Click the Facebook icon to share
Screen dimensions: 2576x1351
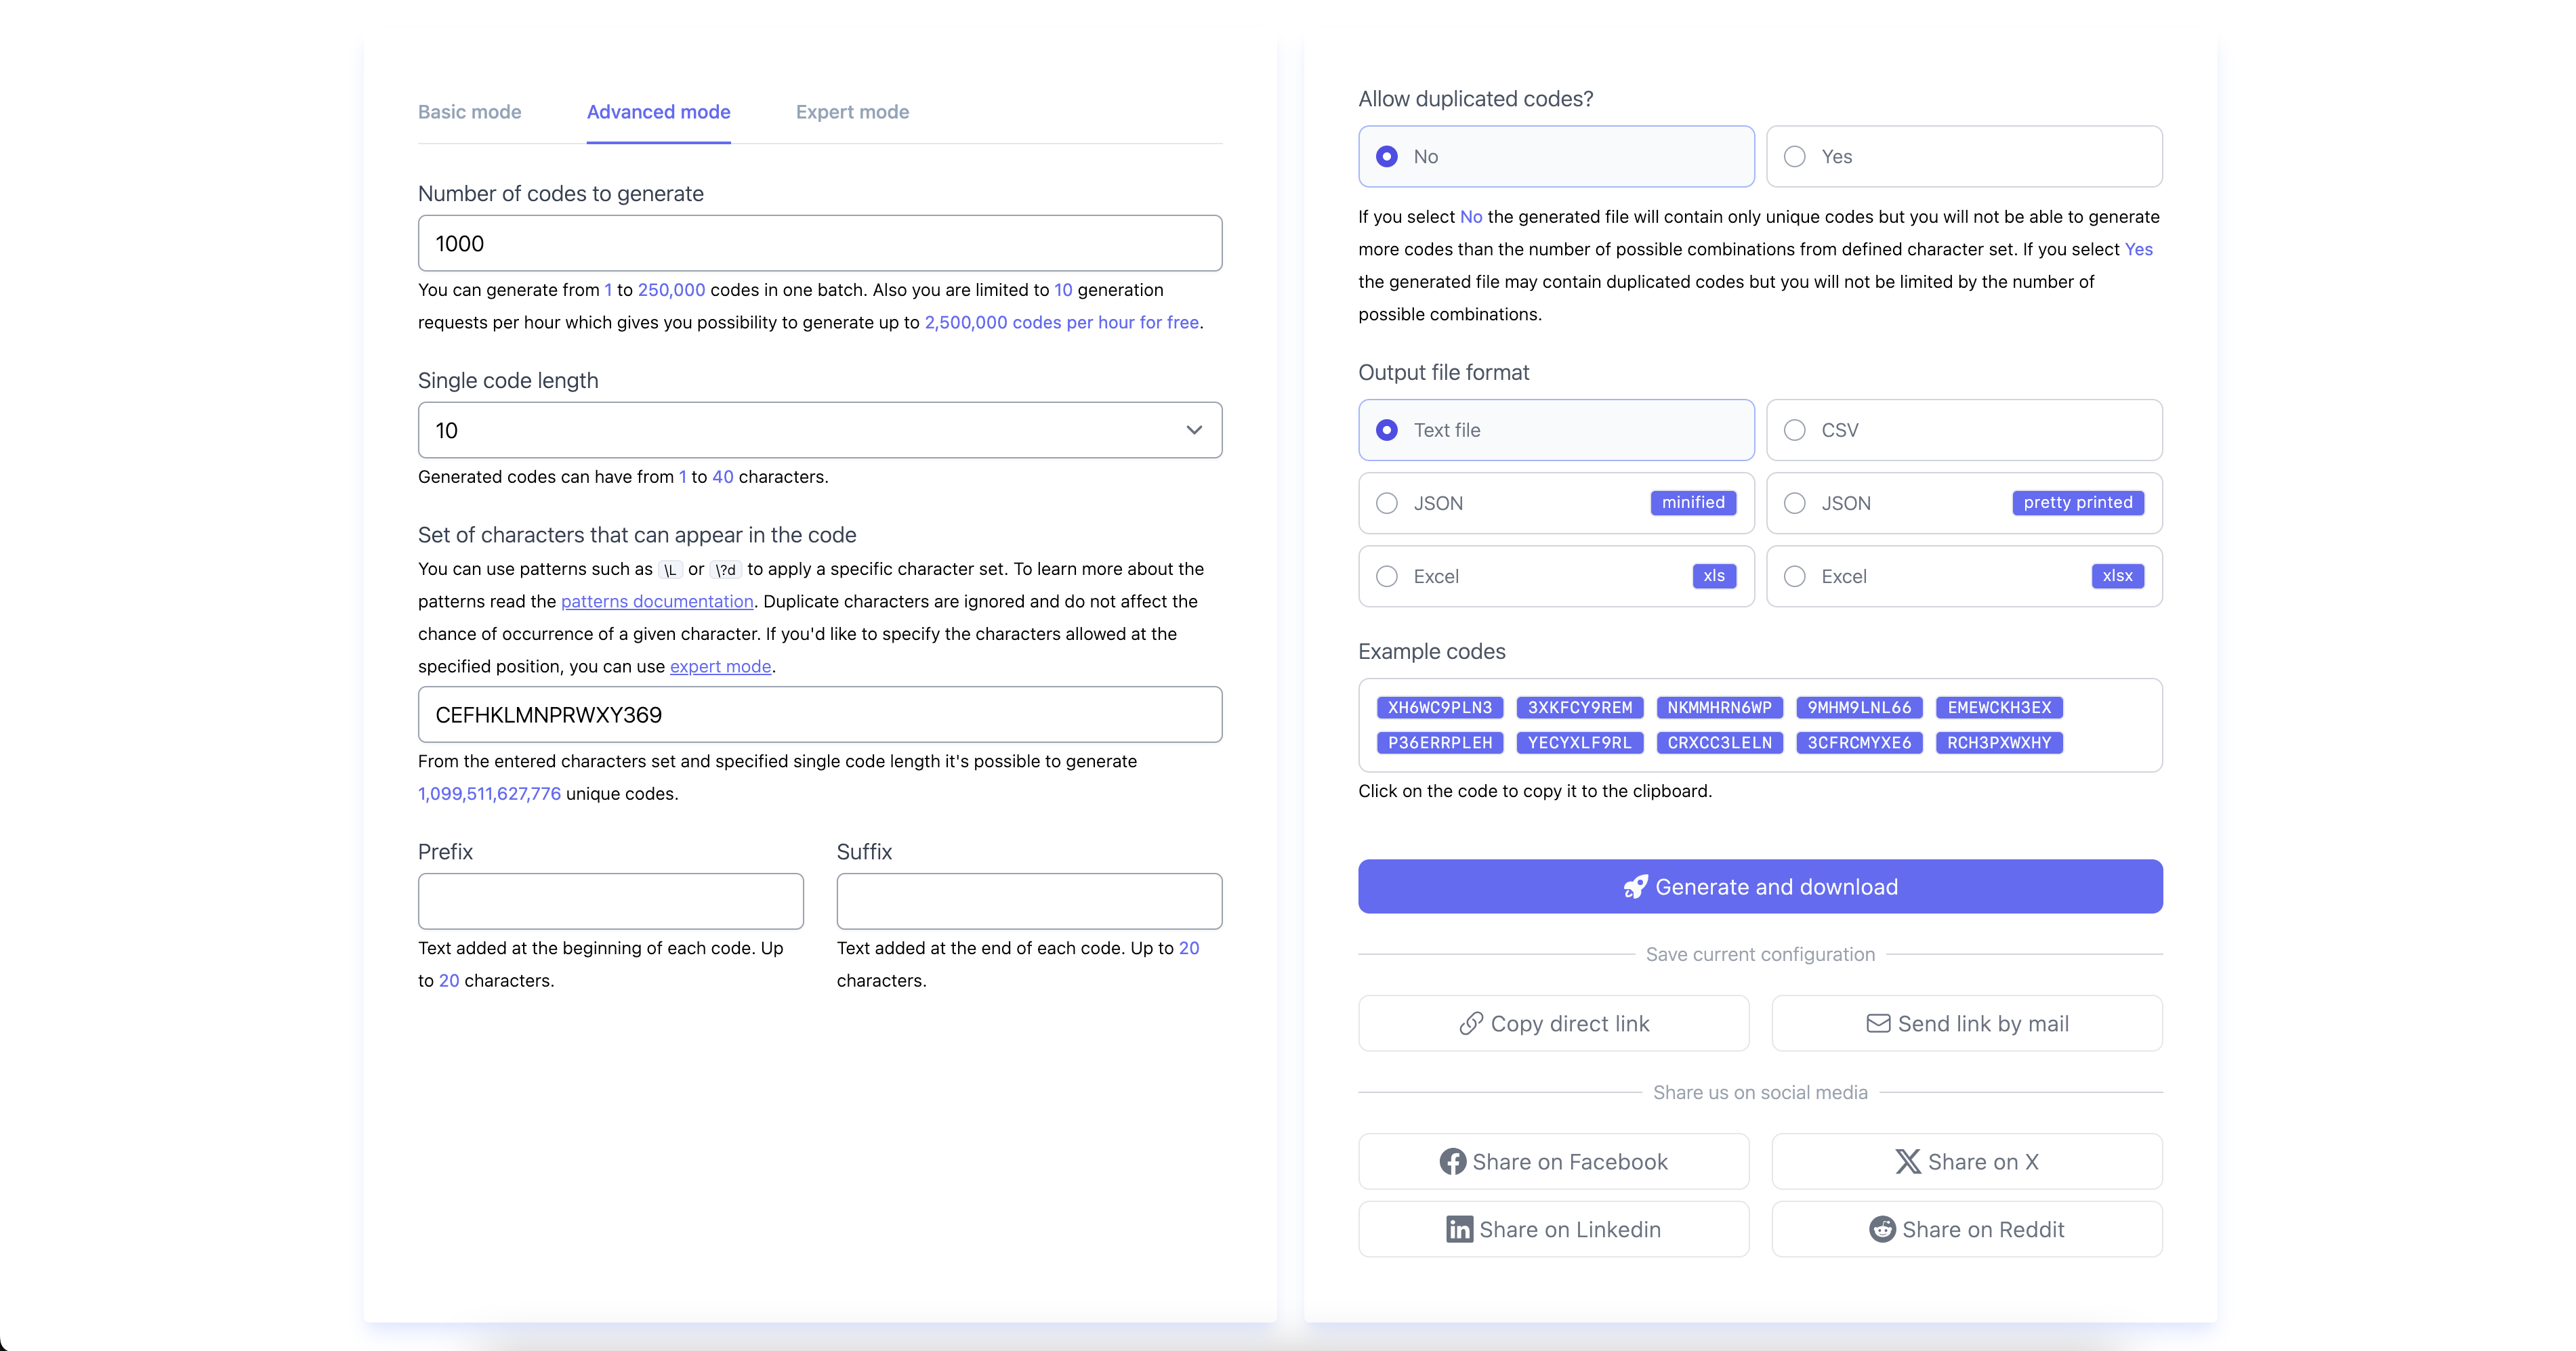click(1454, 1161)
